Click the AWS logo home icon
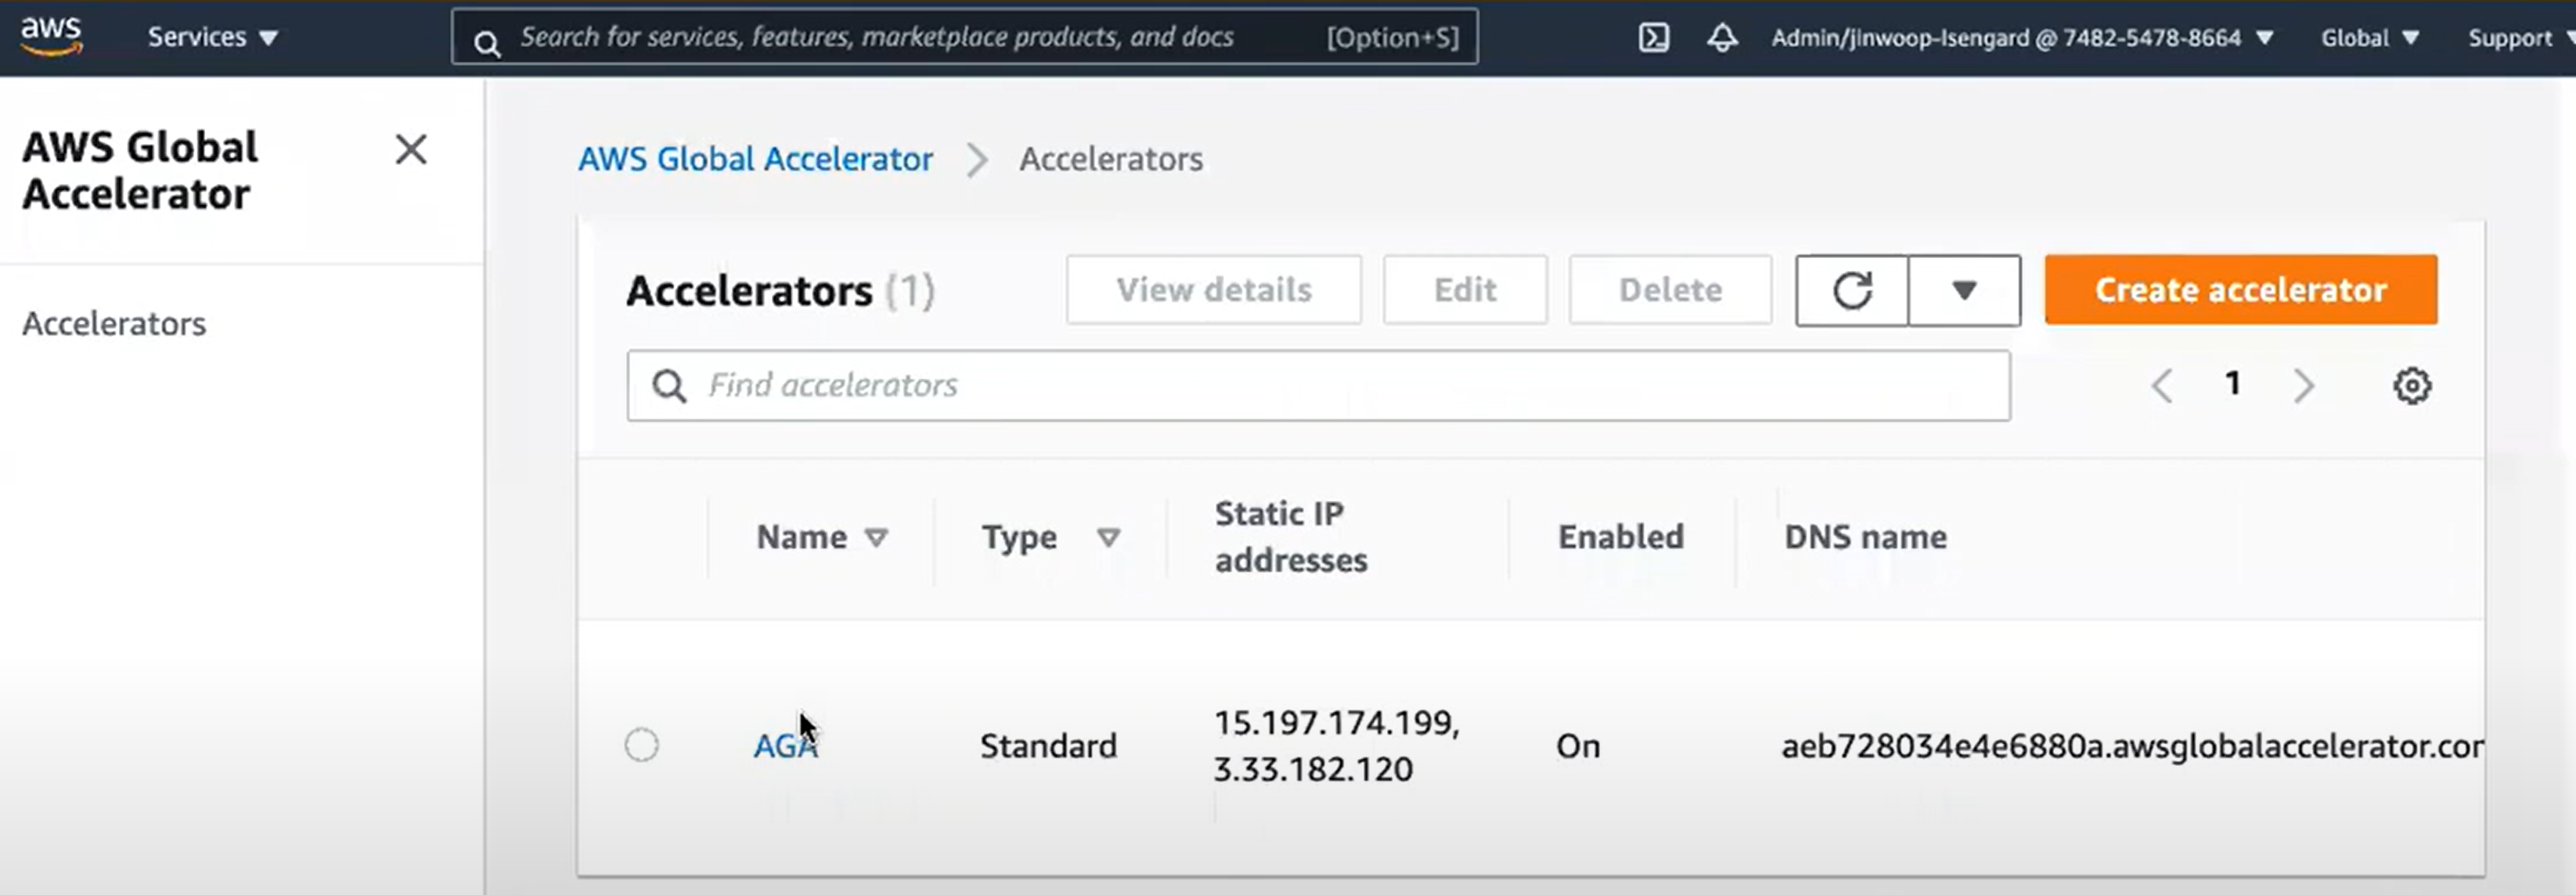This screenshot has width=2576, height=895. tap(50, 36)
